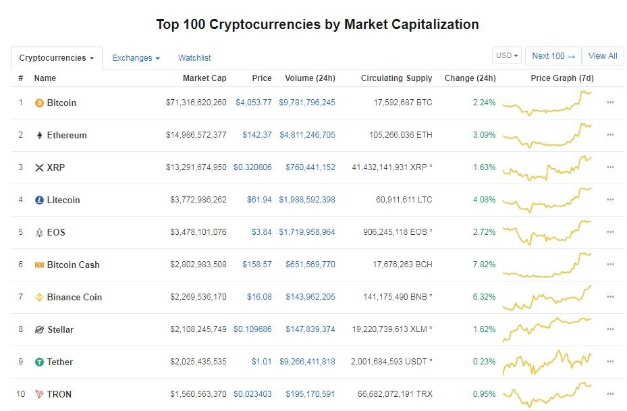Click the XRP logo icon

click(x=39, y=168)
